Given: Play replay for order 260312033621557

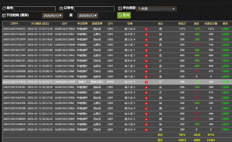Looking at the screenshot, I should 146,50.
